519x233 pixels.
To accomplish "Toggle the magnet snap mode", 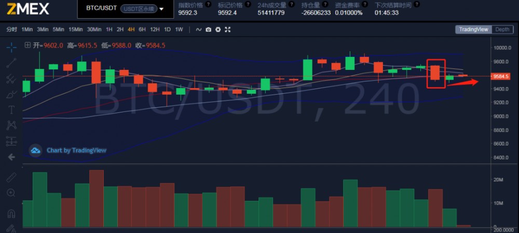I will (x=11, y=213).
